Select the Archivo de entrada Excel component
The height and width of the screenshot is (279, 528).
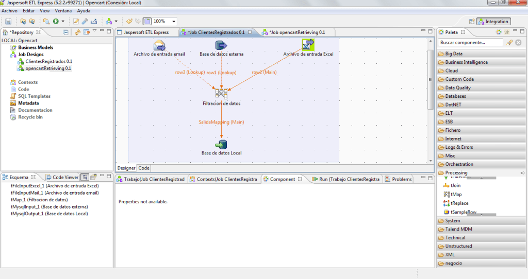(x=308, y=45)
